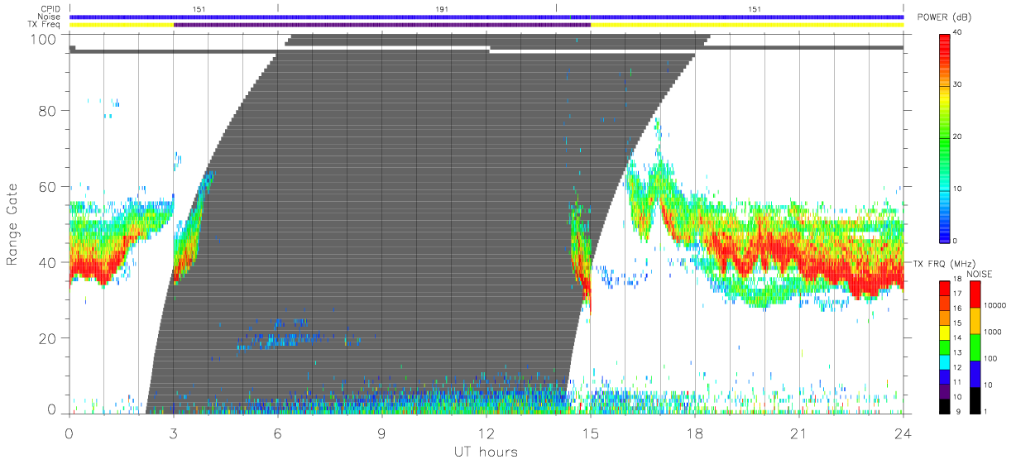This screenshot has width=1016, height=469.
Task: Click the x-axis tick label "15"
Action: 591,433
